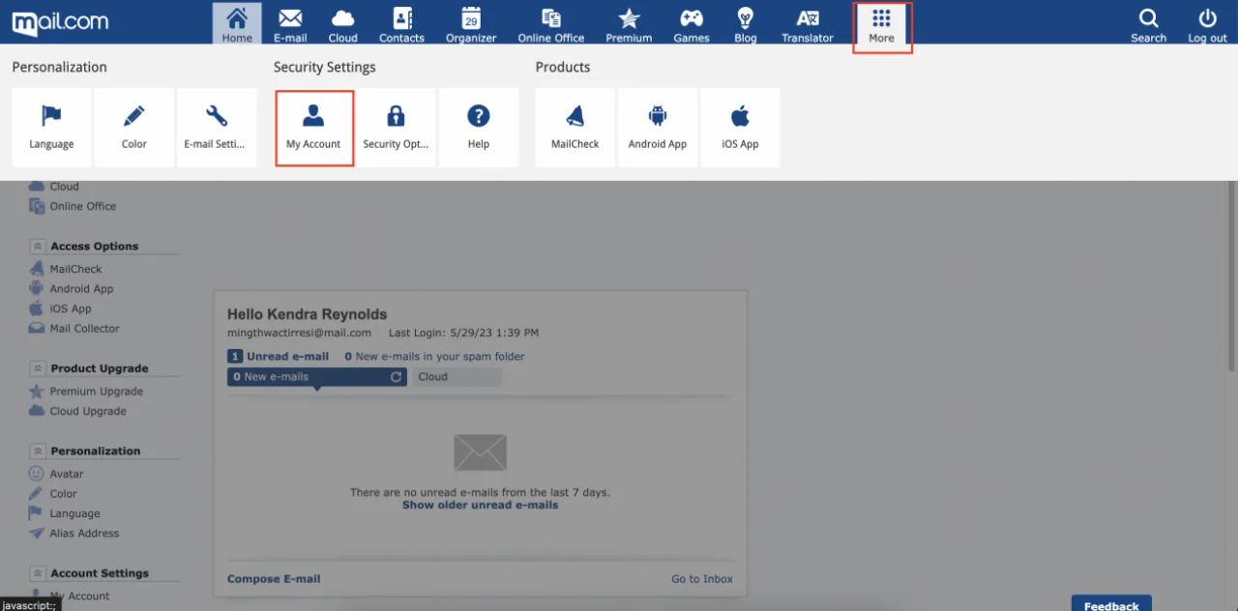Select the New e-mails tab

click(316, 377)
